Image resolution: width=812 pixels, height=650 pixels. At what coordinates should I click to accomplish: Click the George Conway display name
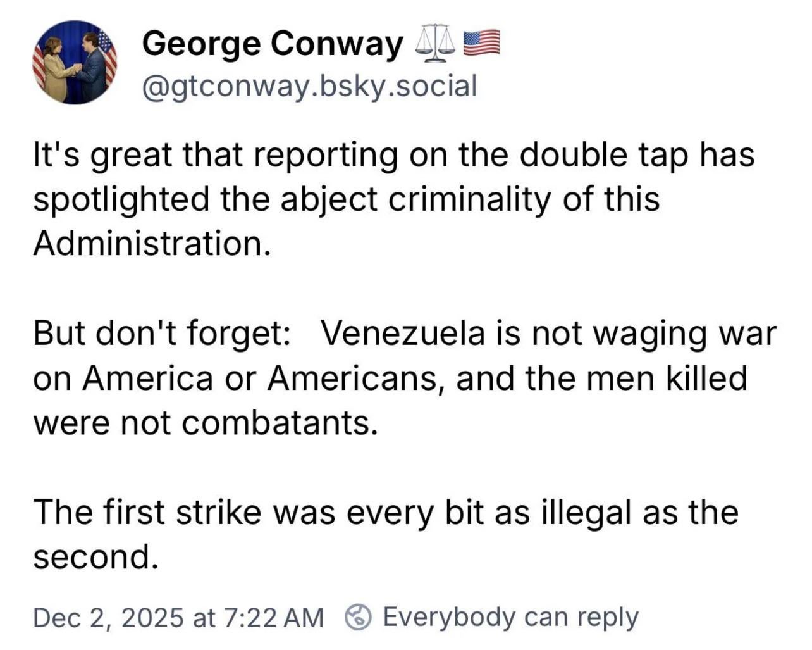tap(272, 43)
